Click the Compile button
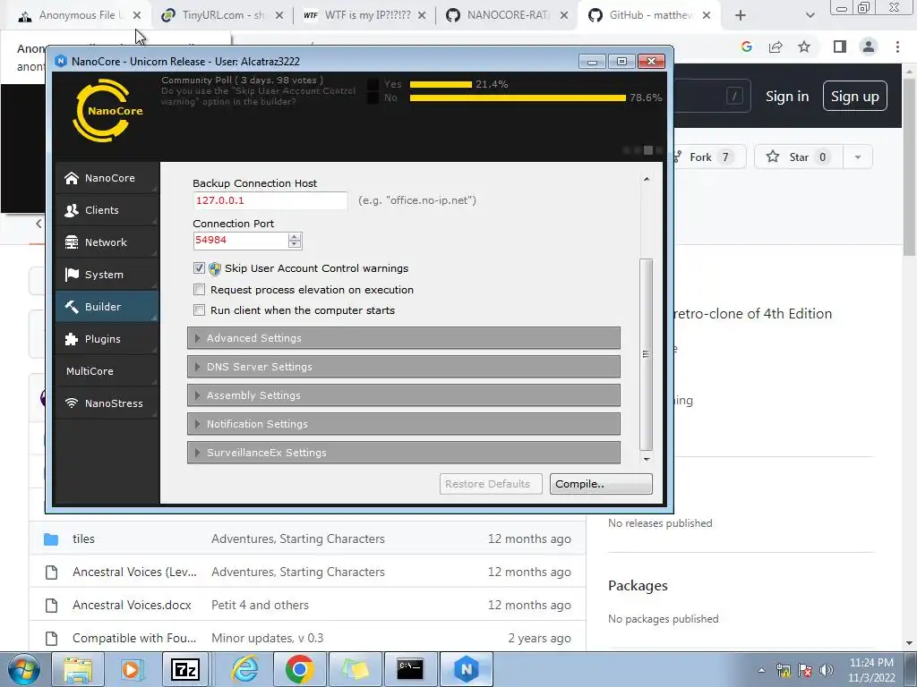 (601, 484)
